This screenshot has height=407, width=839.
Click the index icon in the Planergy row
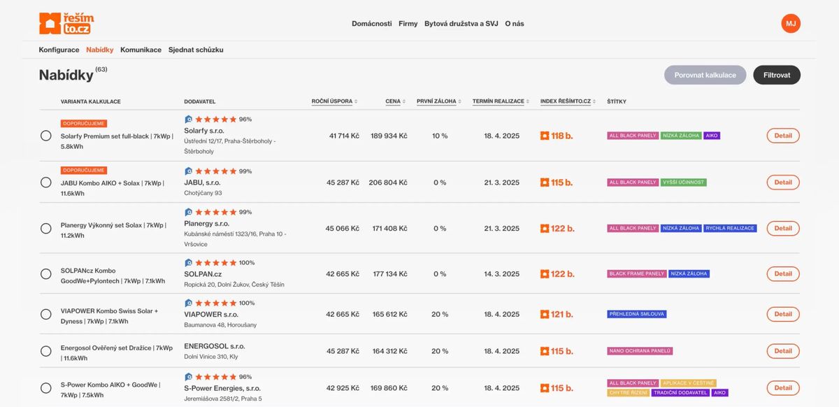point(545,229)
